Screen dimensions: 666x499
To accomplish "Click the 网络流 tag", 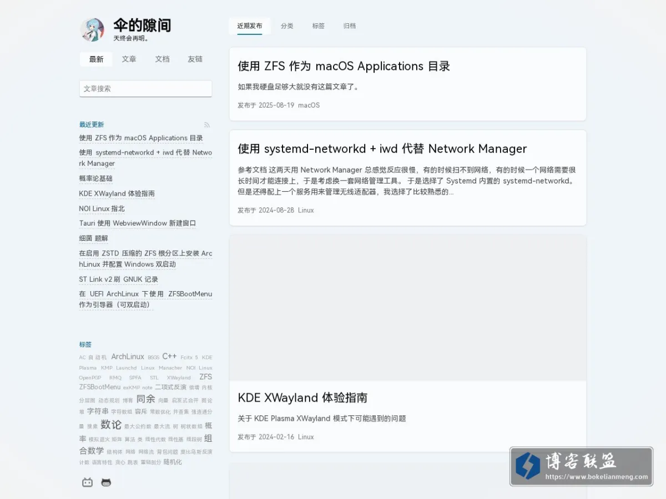I will (146, 452).
